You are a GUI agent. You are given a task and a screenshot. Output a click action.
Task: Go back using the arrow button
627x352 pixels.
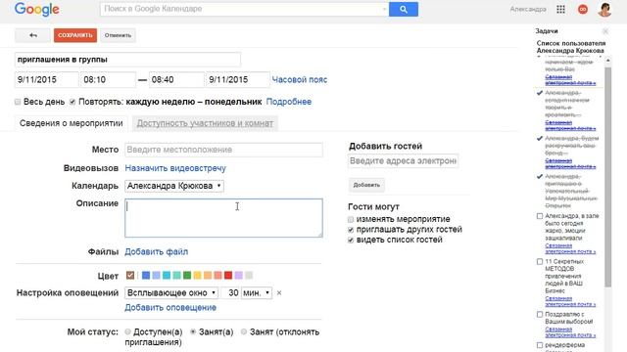[32, 35]
